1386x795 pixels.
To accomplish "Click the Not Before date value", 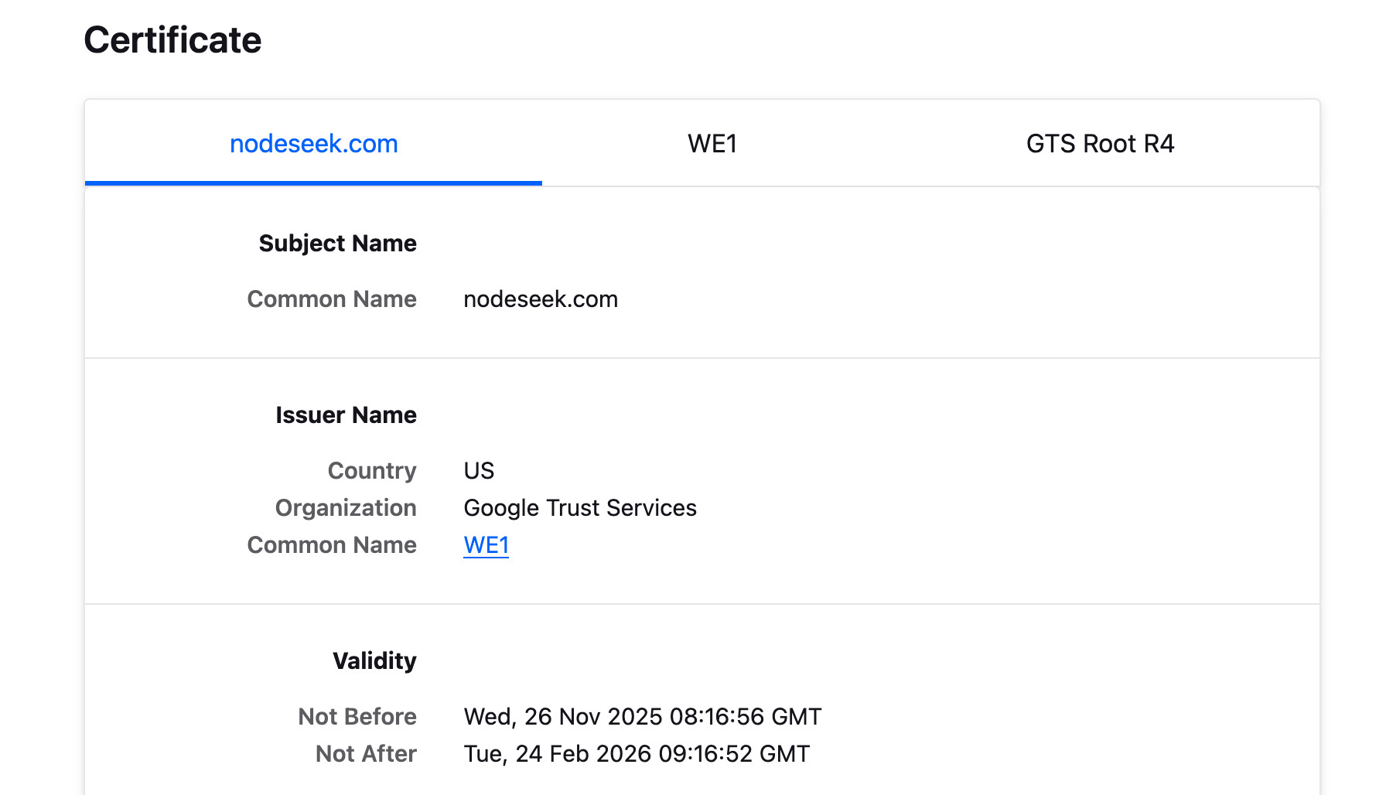I will [x=642, y=717].
